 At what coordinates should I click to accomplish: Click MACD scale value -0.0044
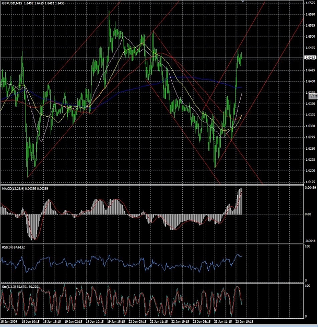(311, 241)
